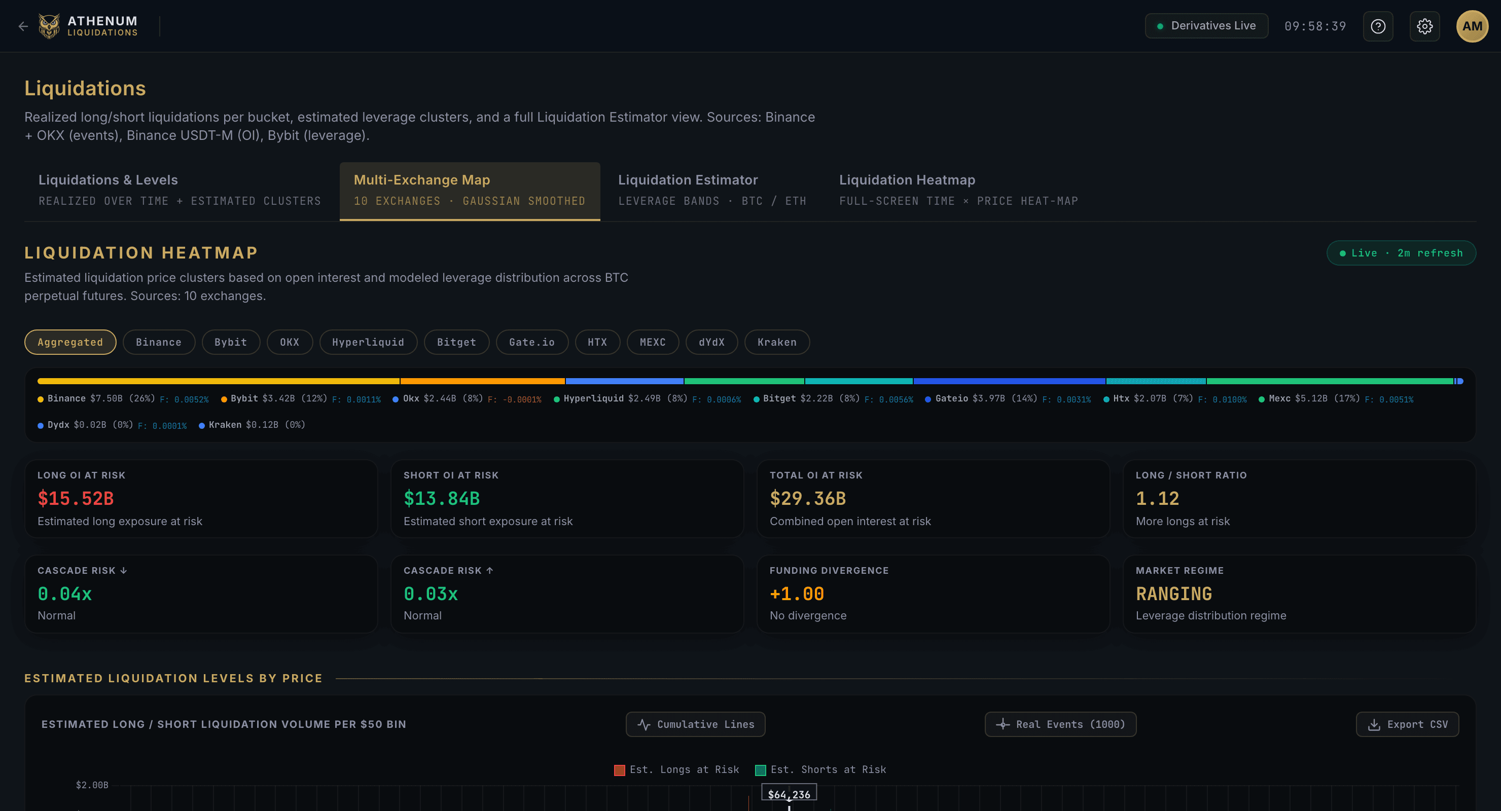Image resolution: width=1501 pixels, height=811 pixels.
Task: Click the Binance $7.50B legend entry
Action: click(x=123, y=399)
